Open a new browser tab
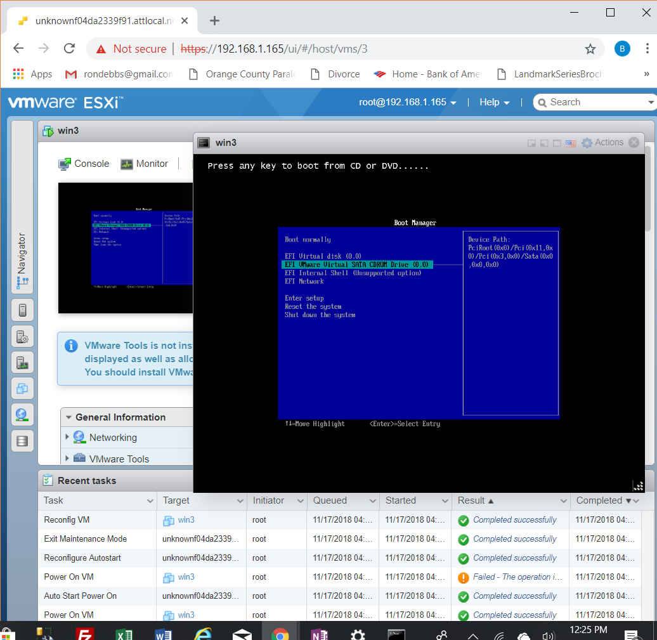The height and width of the screenshot is (640, 657). click(214, 20)
